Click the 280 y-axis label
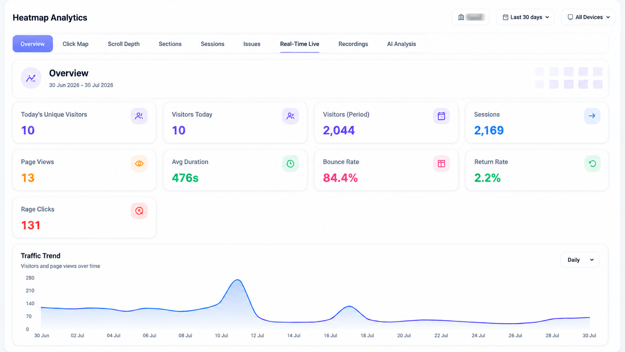This screenshot has width=625, height=352. [x=30, y=278]
